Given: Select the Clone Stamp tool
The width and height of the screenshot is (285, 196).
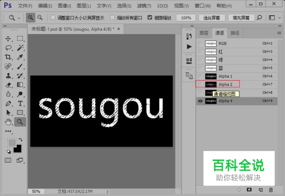Looking at the screenshot, I should click(x=8, y=76).
